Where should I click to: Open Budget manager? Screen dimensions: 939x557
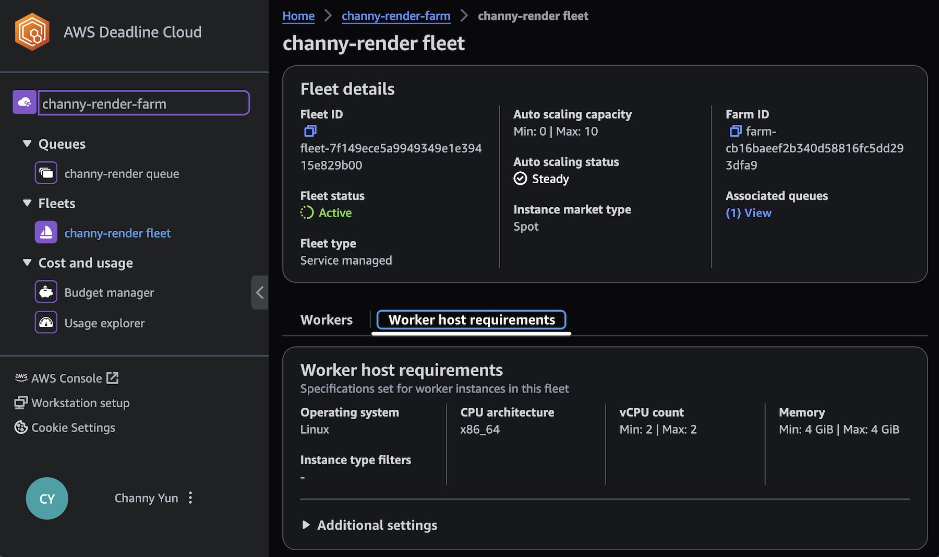109,292
